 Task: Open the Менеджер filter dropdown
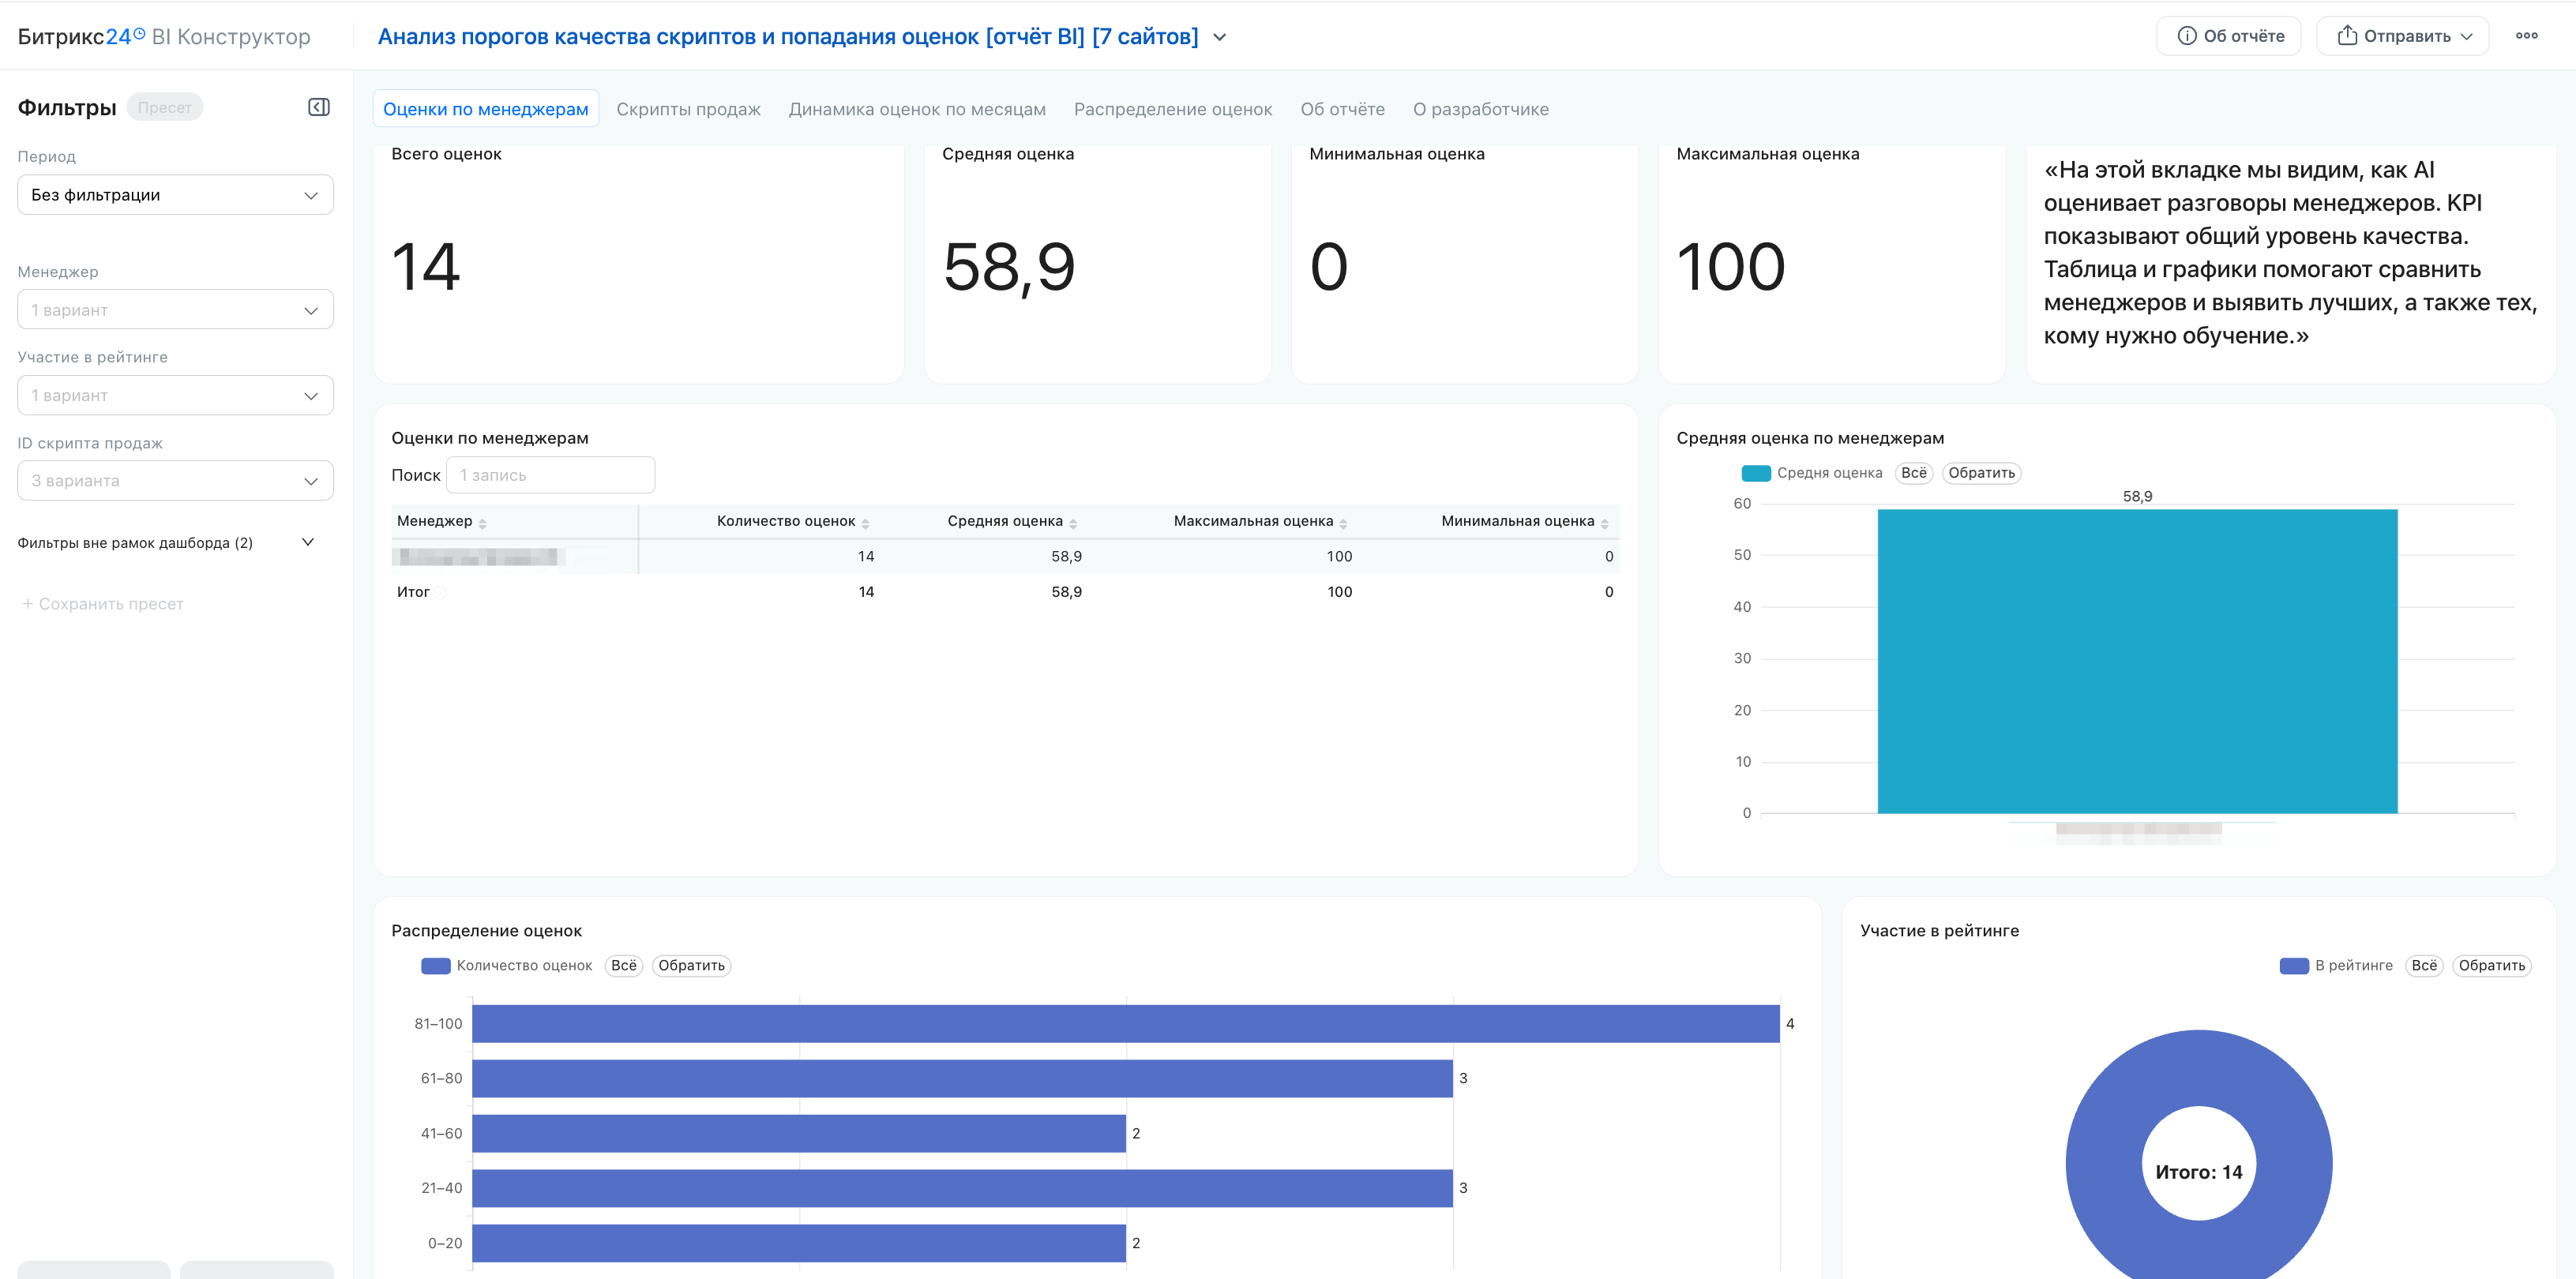click(x=175, y=310)
